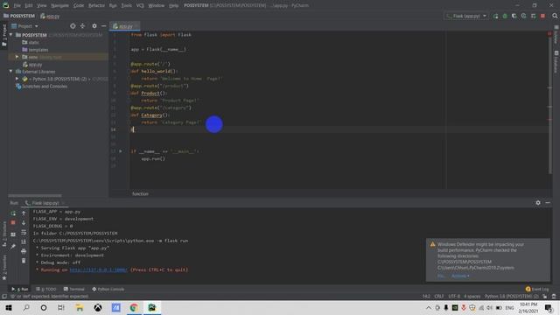Toggle the Favorites tool window from the left stripe
The image size is (560, 315).
(x=4, y=267)
